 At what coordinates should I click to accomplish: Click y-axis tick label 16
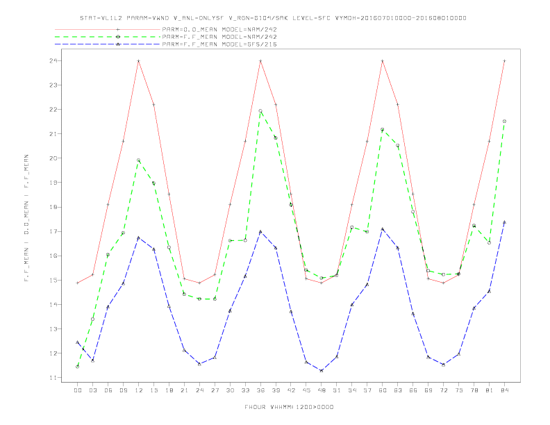click(53, 256)
